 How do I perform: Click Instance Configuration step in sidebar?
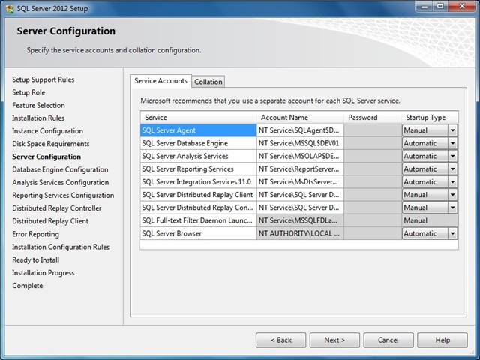(x=47, y=131)
